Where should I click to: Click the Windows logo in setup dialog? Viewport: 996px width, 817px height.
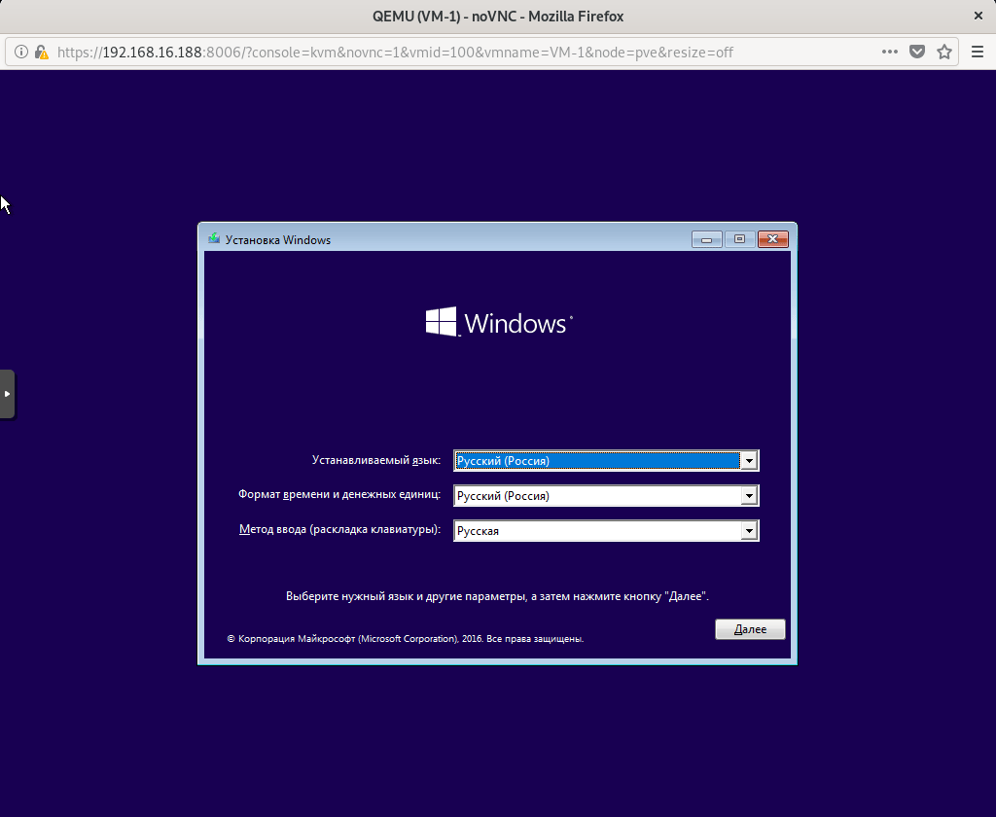click(499, 322)
